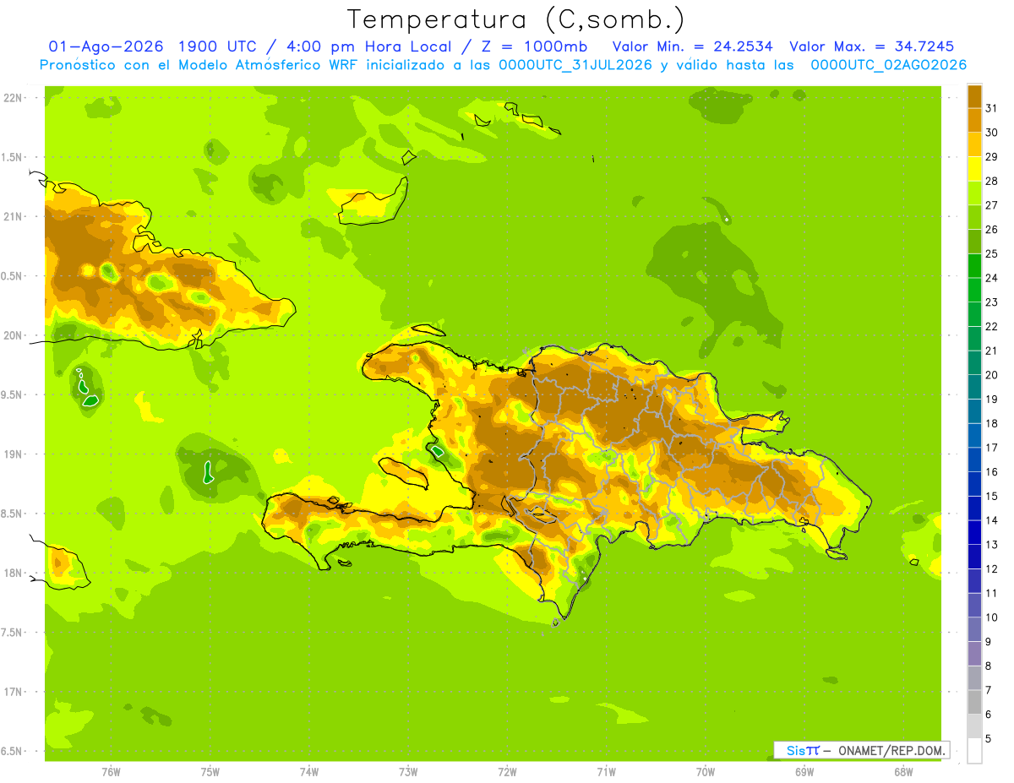Select the date text '01-Ago-2026'

(x=106, y=46)
